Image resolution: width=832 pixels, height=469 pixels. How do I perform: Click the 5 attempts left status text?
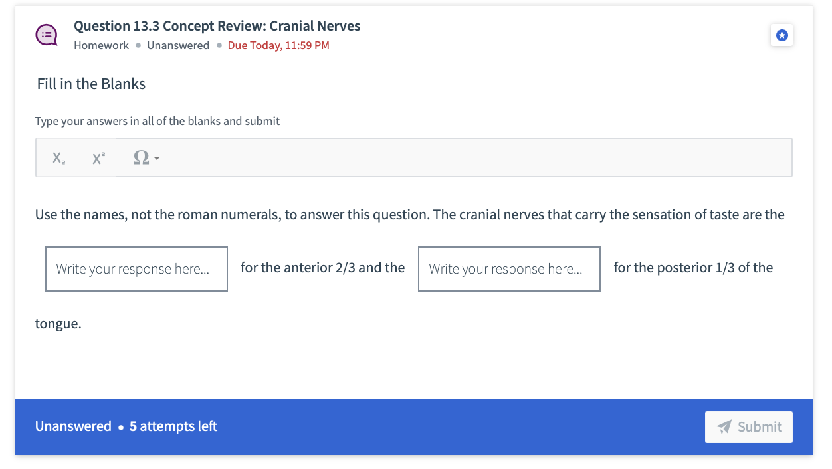click(173, 426)
